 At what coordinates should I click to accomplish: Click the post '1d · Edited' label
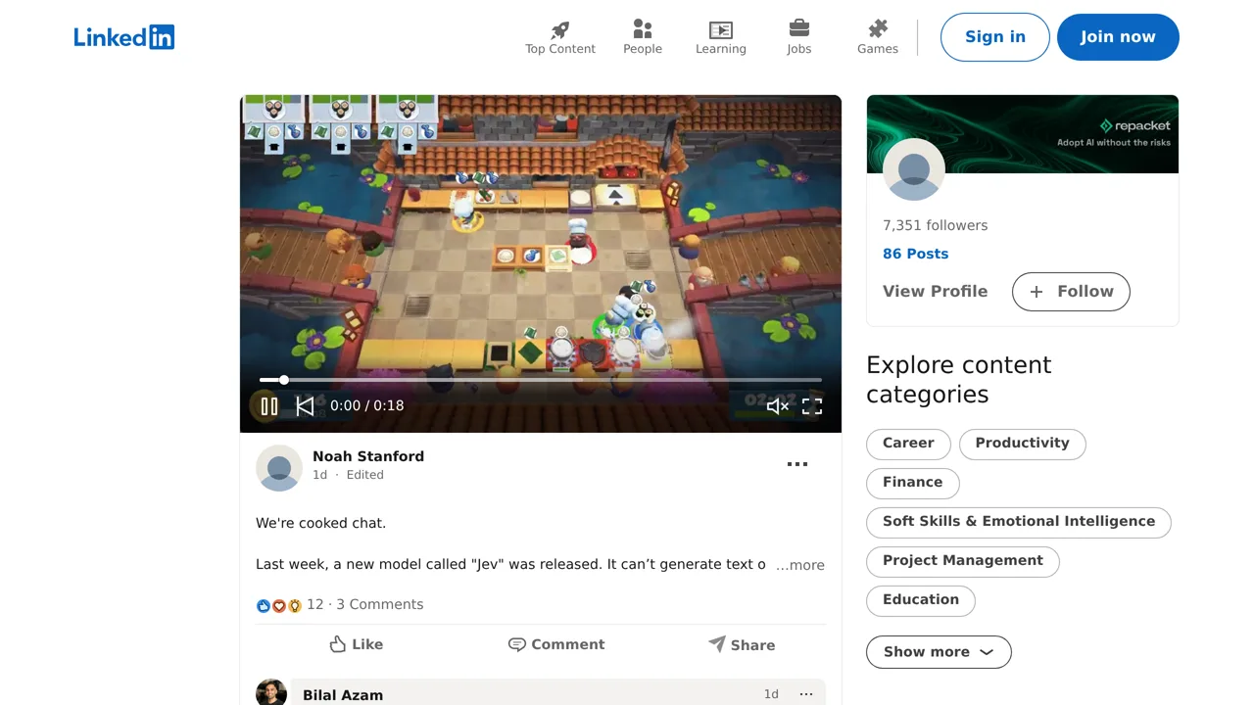pyautogui.click(x=348, y=475)
